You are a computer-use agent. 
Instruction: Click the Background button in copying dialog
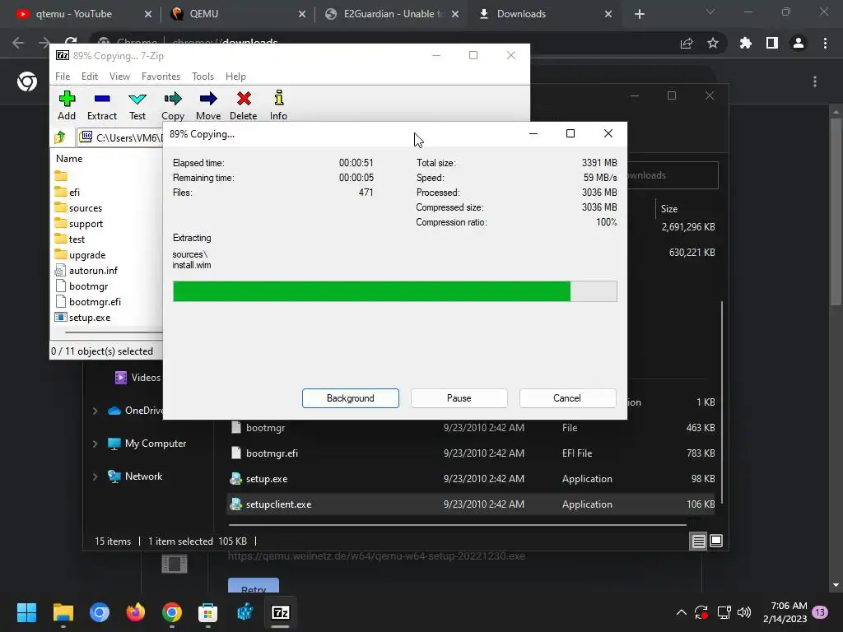351,398
